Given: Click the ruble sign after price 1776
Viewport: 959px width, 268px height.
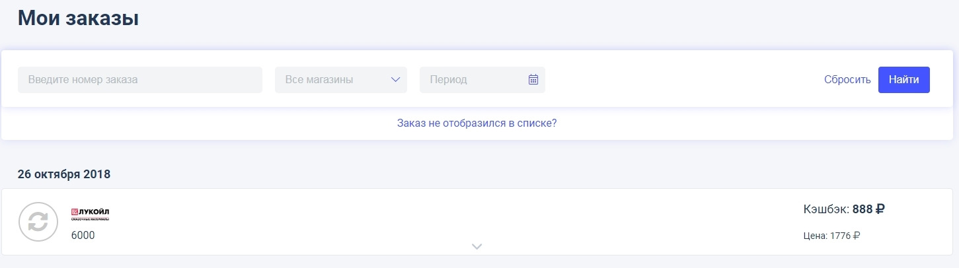Looking at the screenshot, I should pyautogui.click(x=857, y=235).
